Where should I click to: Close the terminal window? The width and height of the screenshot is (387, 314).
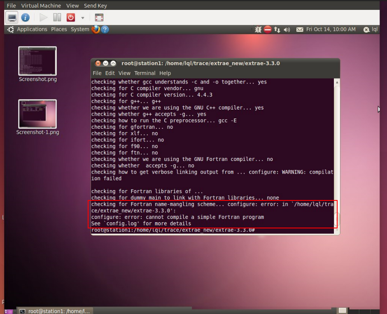(x=98, y=63)
